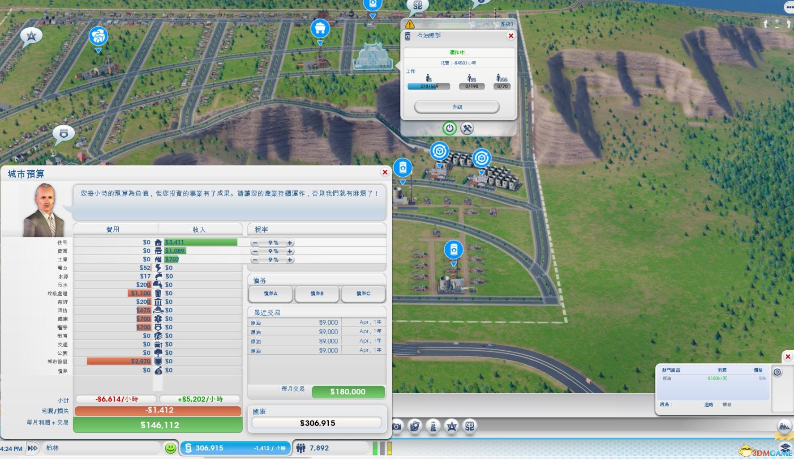794x459 pixels.
Task: Click the bonds money bag icon
Action: pos(158,370)
